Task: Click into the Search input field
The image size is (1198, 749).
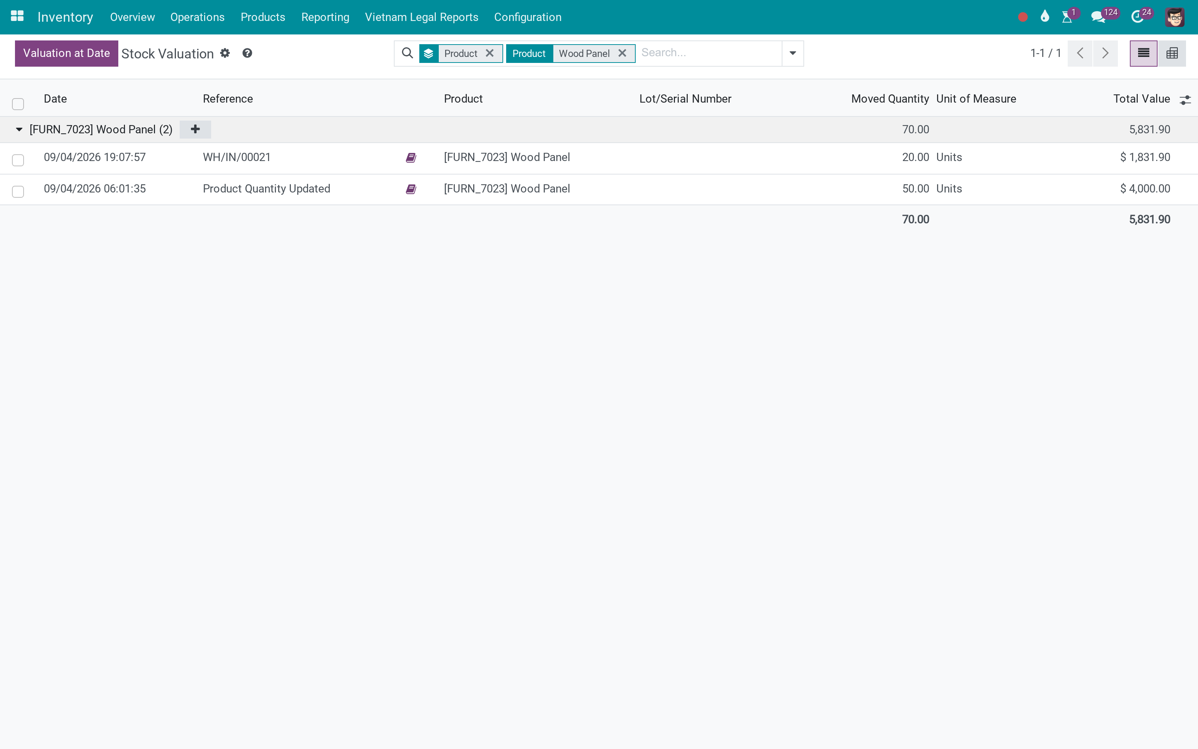Action: click(709, 53)
